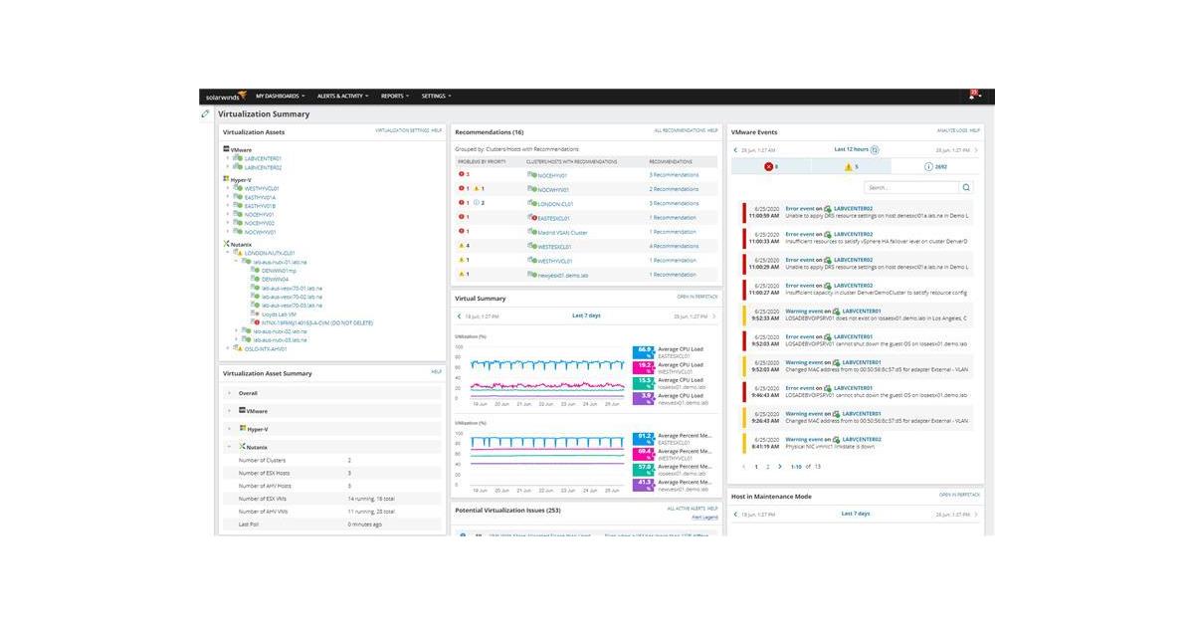Click the Nutanix icon in Virtualization Assets tree
1194x624 pixels.
tap(227, 243)
